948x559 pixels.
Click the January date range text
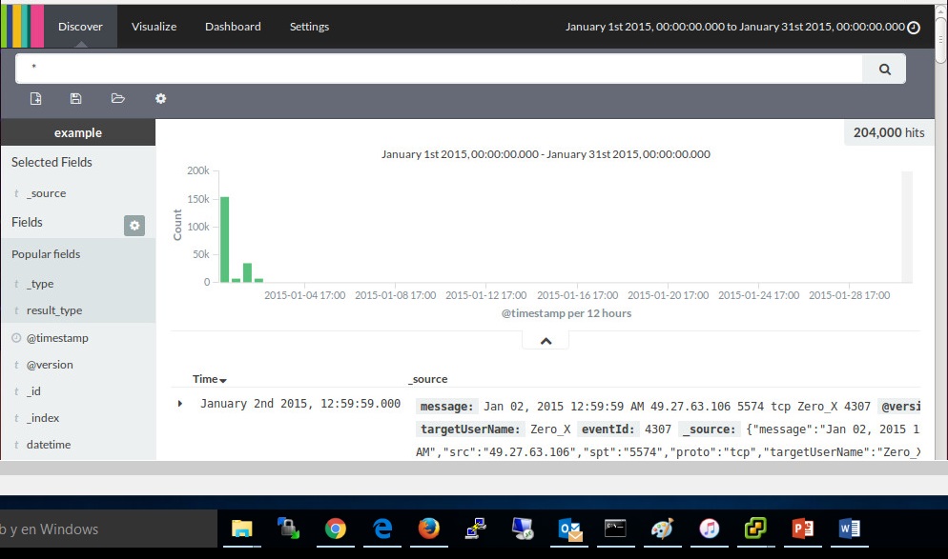pos(733,27)
